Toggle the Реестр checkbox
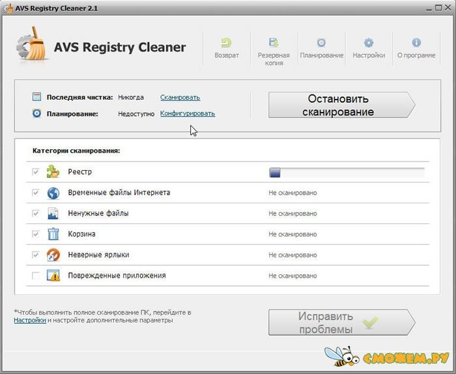456x374 pixels. tap(36, 172)
